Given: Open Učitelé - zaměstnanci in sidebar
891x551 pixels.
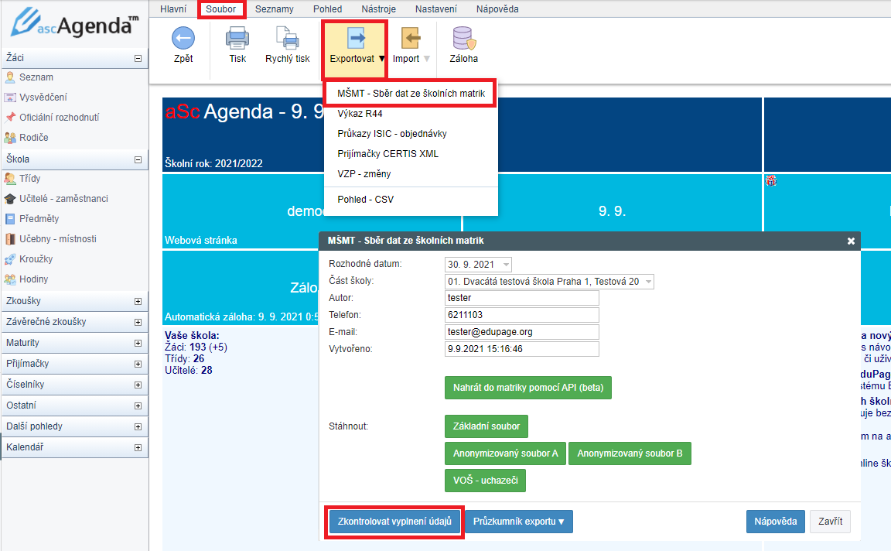Looking at the screenshot, I should pyautogui.click(x=63, y=198).
